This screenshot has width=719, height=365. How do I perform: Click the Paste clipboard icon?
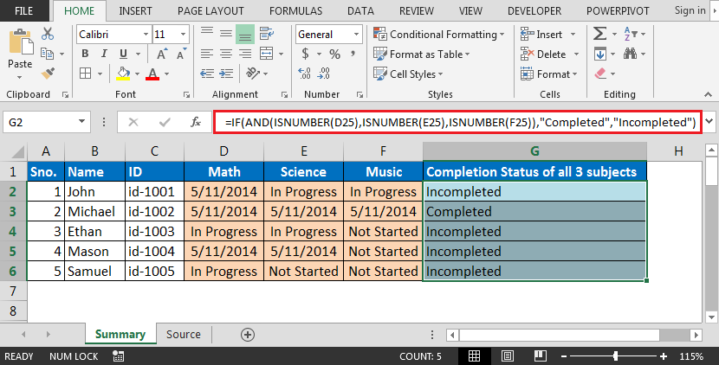pyautogui.click(x=20, y=42)
